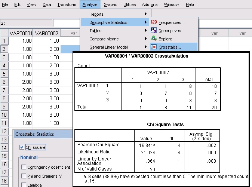
Task: Click the VAR00001 column header
Action: click(x=21, y=33)
